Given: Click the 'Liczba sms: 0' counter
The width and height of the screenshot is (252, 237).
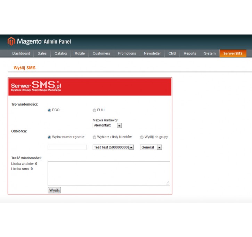Looking at the screenshot, I should click(22, 169).
